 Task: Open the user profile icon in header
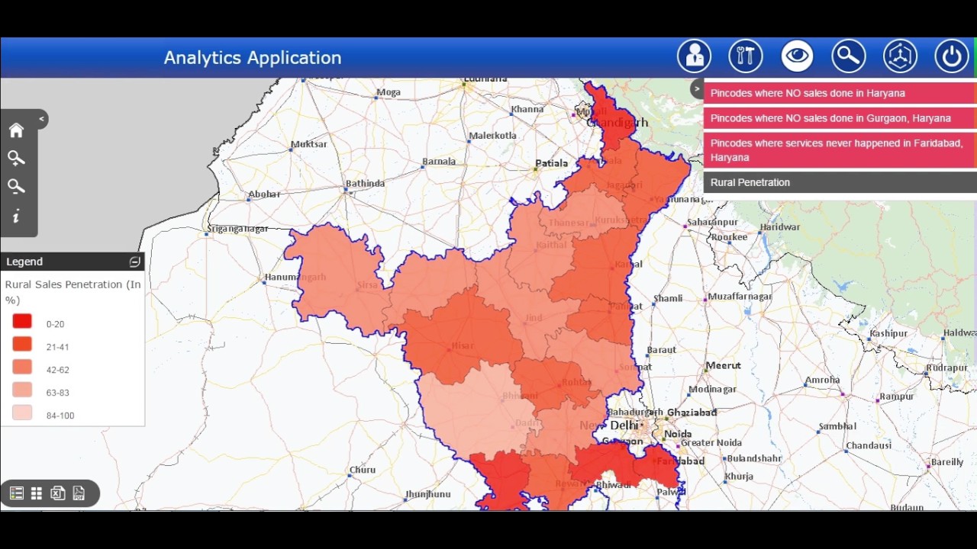coord(694,56)
